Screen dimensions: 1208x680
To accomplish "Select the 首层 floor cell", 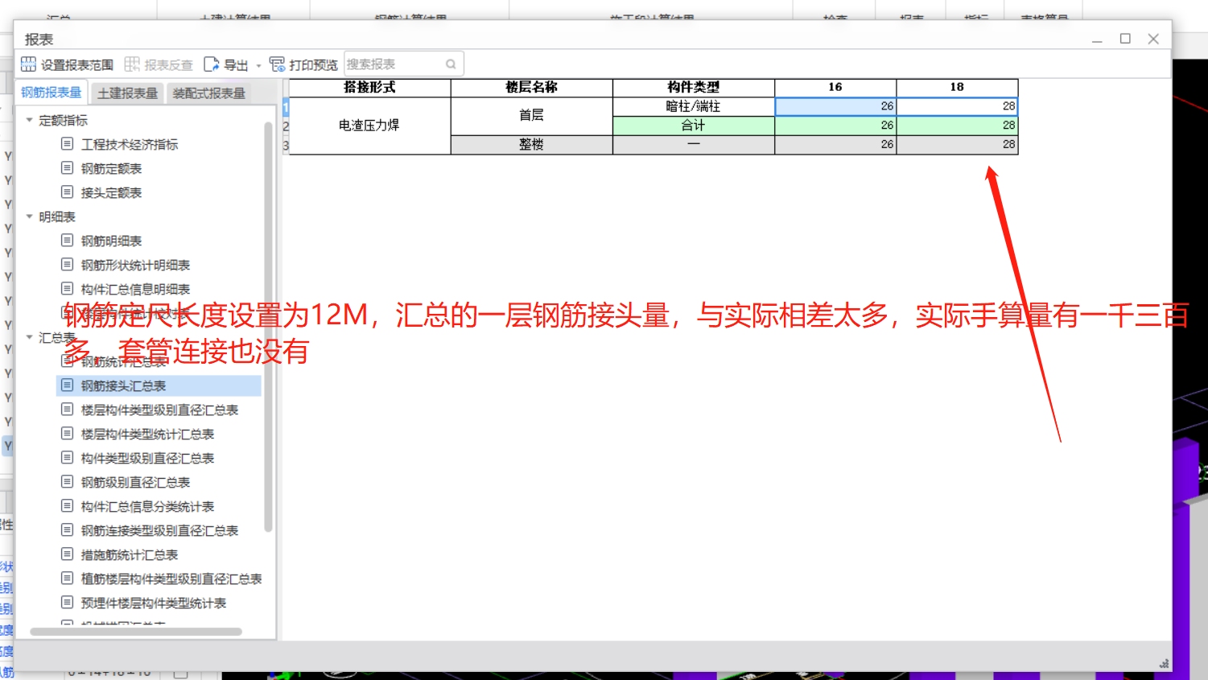I will coord(531,116).
